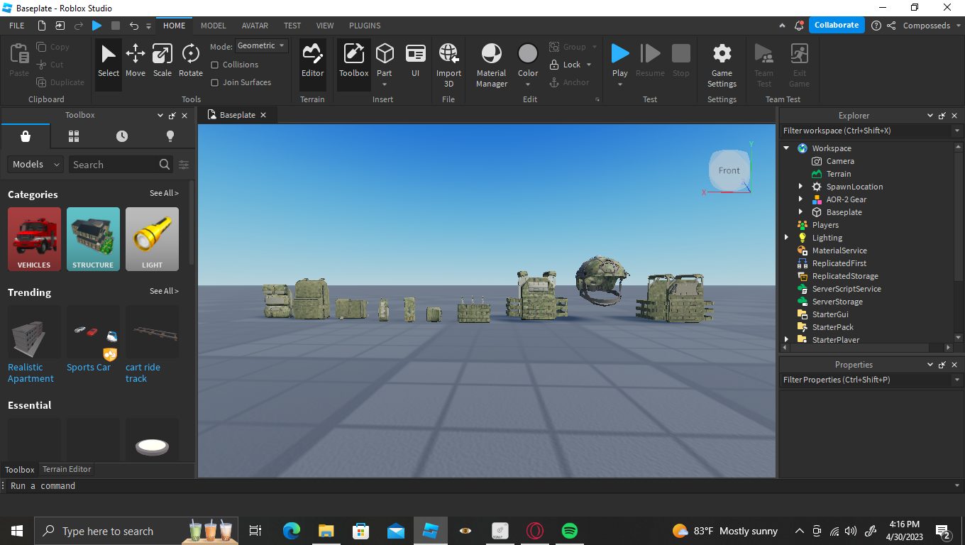Click the Undo arrow
The image size is (965, 545).
point(134,26)
